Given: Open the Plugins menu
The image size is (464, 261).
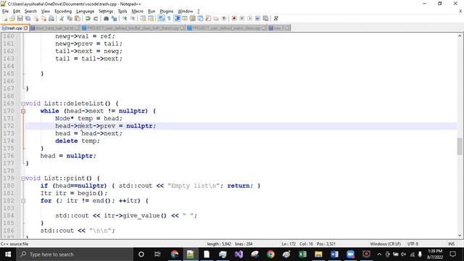Looking at the screenshot, I should coord(166,12).
